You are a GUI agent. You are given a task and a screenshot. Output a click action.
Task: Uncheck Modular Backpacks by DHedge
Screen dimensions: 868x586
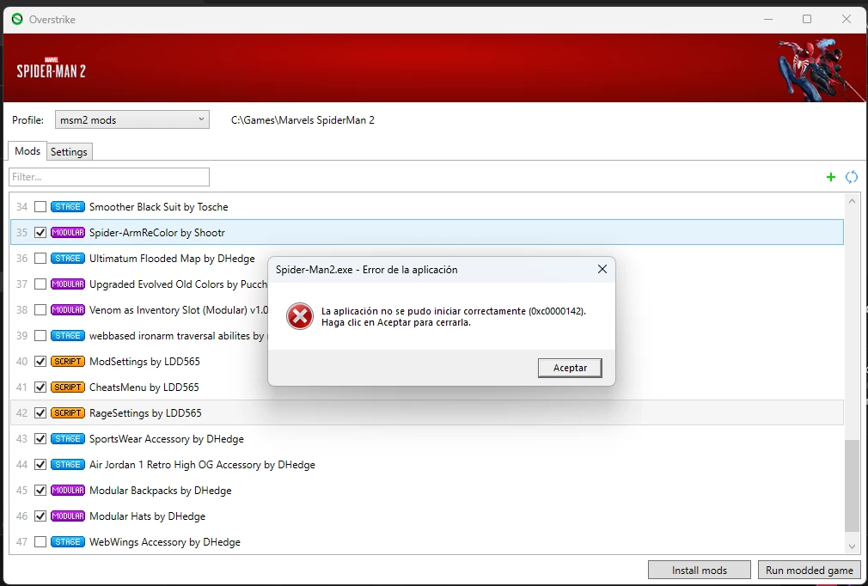click(40, 491)
